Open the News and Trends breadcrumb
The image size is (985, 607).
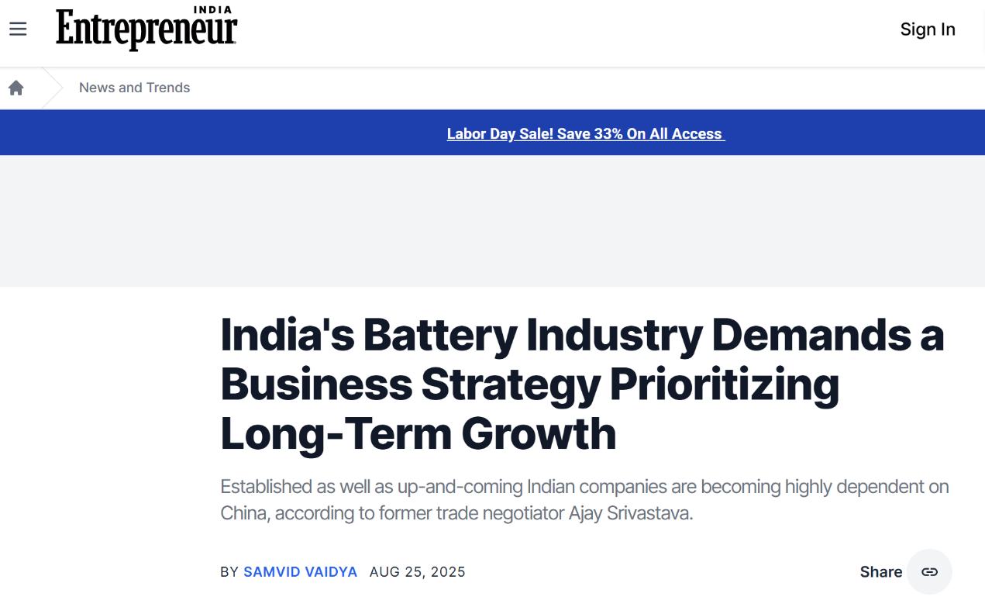(134, 88)
